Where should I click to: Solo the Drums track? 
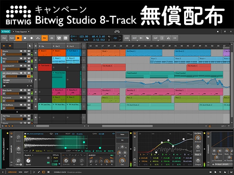[x=25, y=51]
